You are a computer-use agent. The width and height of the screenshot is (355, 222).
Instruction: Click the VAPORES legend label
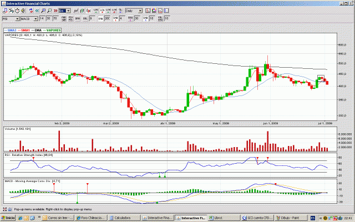point(53,30)
